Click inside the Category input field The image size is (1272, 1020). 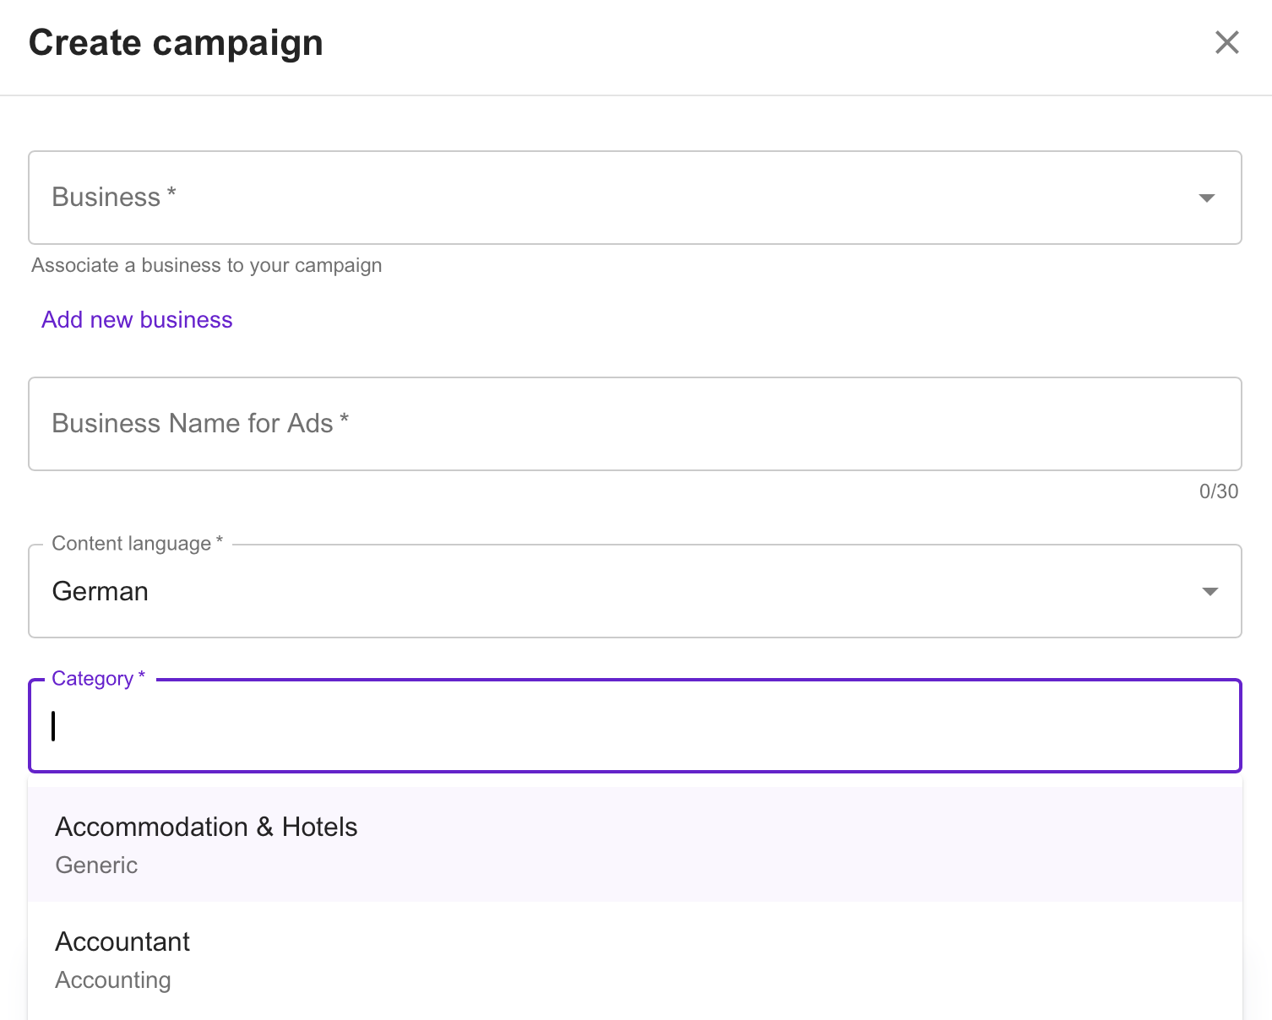tap(633, 726)
